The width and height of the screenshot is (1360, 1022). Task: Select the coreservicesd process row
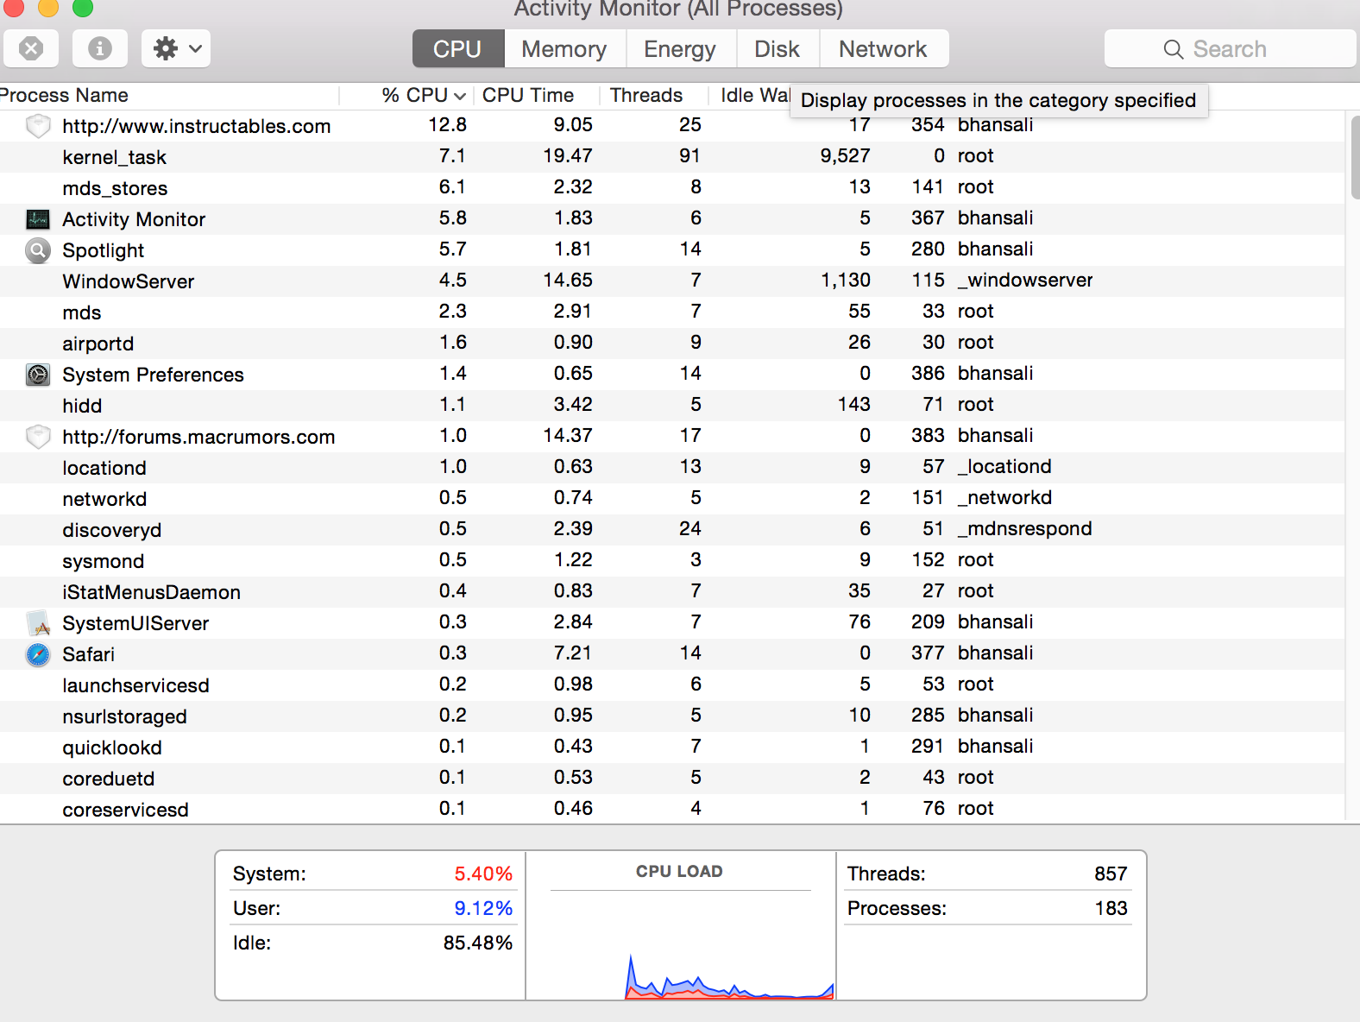(x=672, y=810)
